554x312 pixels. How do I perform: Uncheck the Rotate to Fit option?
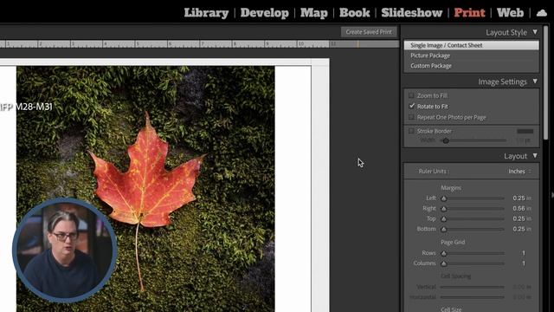(x=411, y=106)
